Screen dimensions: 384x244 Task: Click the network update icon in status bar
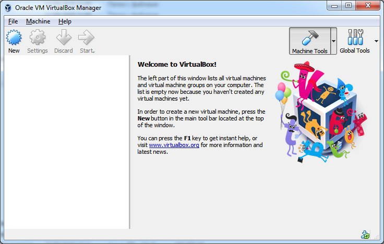[365, 235]
